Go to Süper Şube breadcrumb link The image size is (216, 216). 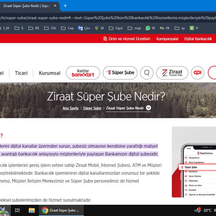pyautogui.click(x=92, y=108)
